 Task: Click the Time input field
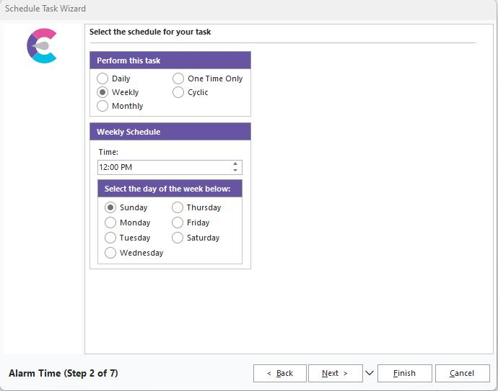pyautogui.click(x=163, y=167)
